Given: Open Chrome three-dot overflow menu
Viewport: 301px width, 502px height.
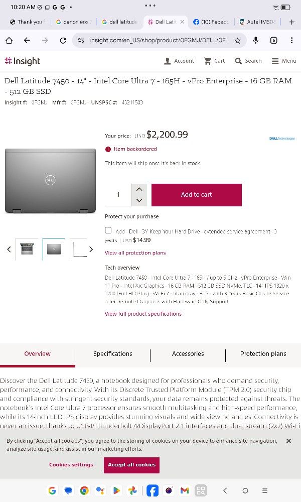Looking at the screenshot, I should [x=292, y=41].
